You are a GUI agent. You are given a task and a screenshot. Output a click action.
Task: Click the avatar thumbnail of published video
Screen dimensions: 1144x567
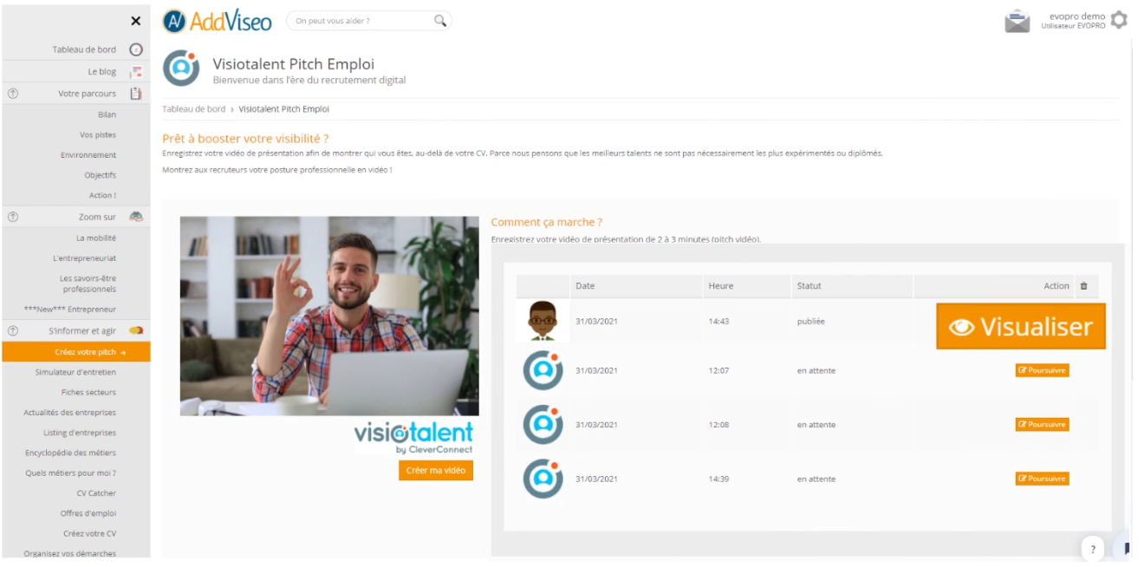point(543,322)
